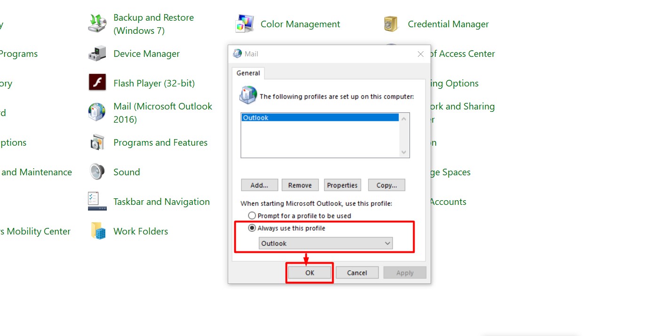The width and height of the screenshot is (671, 336).
Task: Open the Work Folders icon
Action: pos(98,231)
